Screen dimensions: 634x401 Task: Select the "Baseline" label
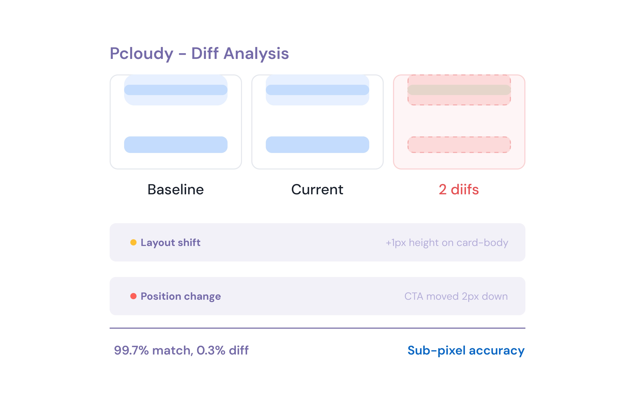[176, 190]
